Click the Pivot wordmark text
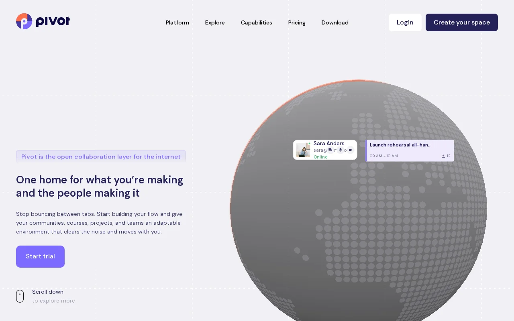Screen dimensions: 514x321 click(53, 21)
